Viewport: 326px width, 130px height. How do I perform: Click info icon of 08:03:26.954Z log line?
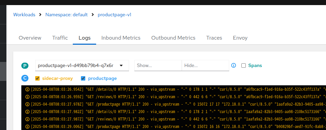pyautogui.click(x=27, y=89)
